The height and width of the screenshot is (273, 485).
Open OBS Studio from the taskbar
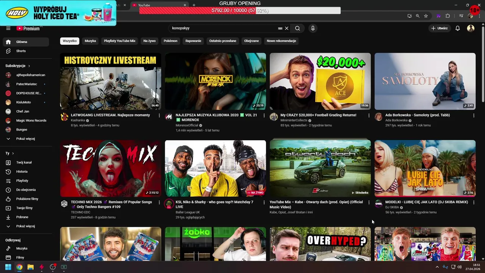(53, 267)
